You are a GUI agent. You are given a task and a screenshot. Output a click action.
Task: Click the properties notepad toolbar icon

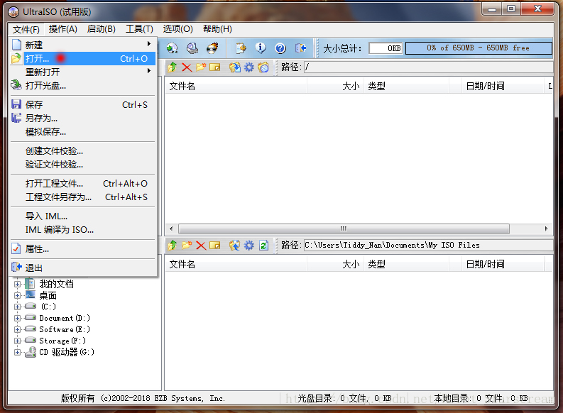point(241,48)
